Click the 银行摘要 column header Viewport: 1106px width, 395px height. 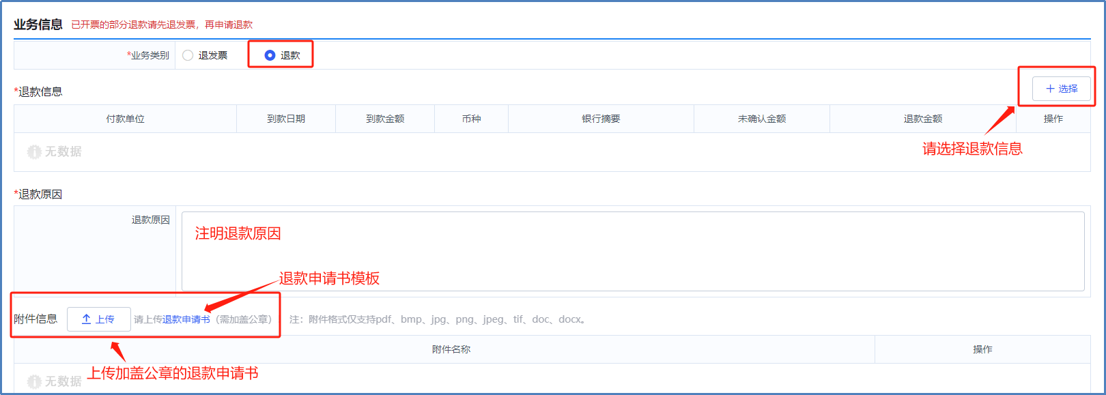click(601, 119)
